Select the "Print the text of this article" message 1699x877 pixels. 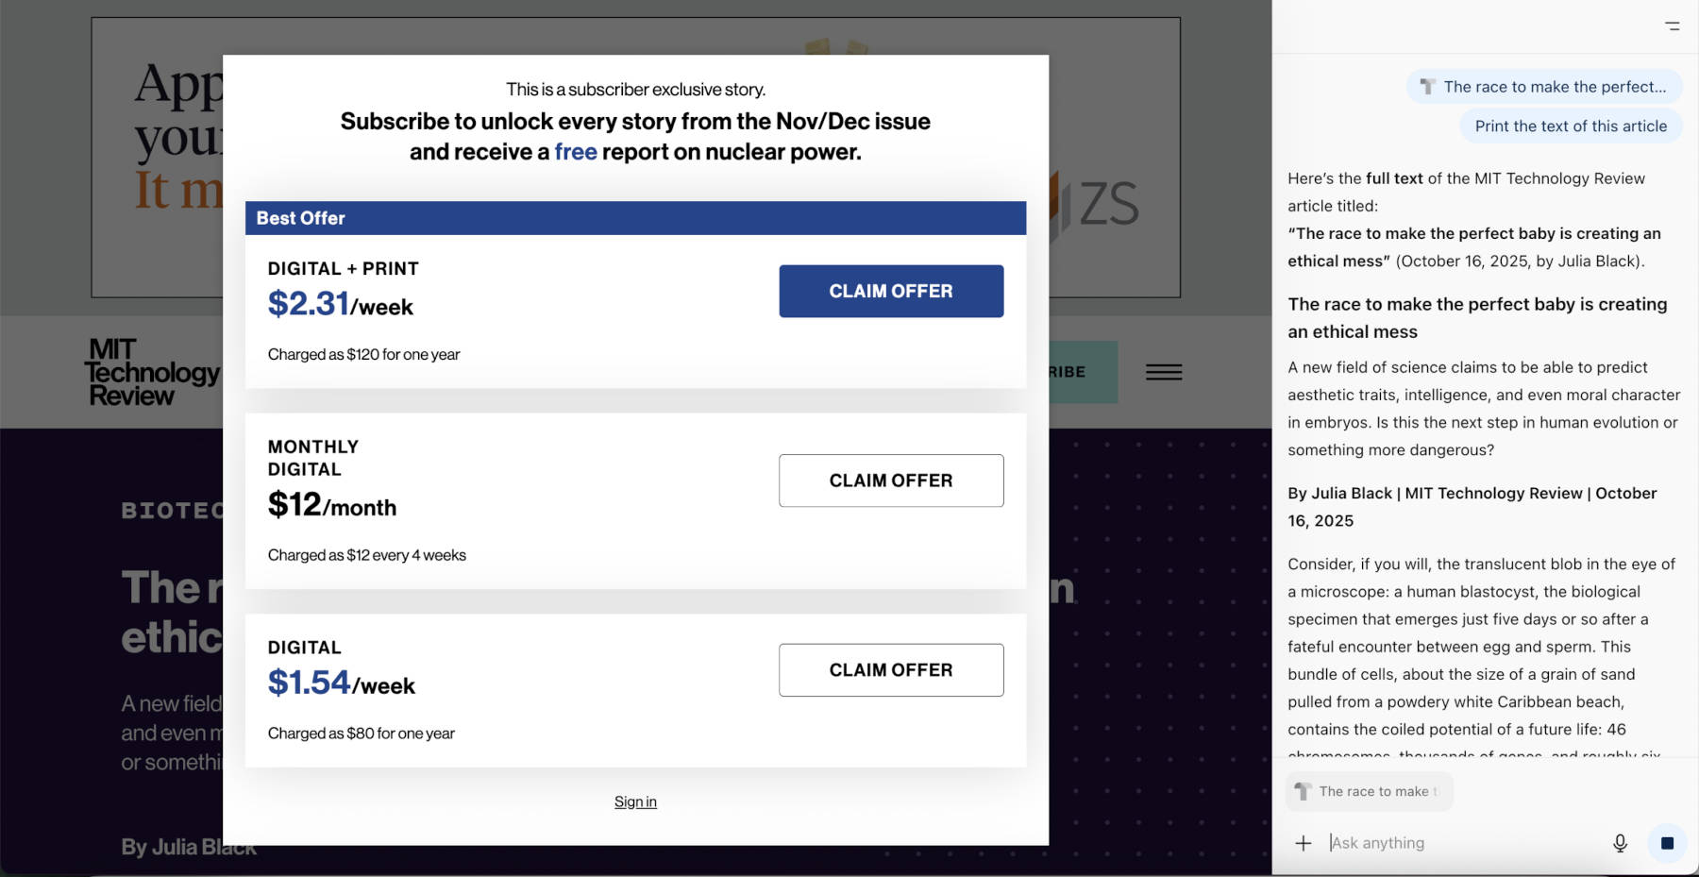pos(1571,126)
